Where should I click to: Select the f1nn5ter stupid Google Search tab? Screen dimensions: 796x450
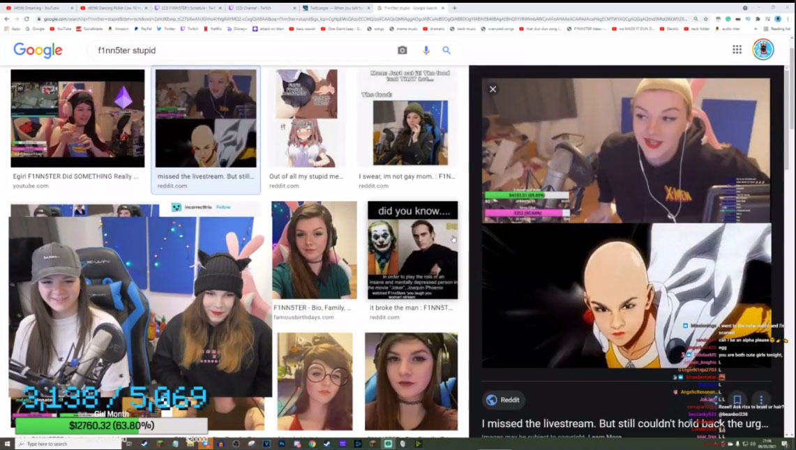point(411,8)
